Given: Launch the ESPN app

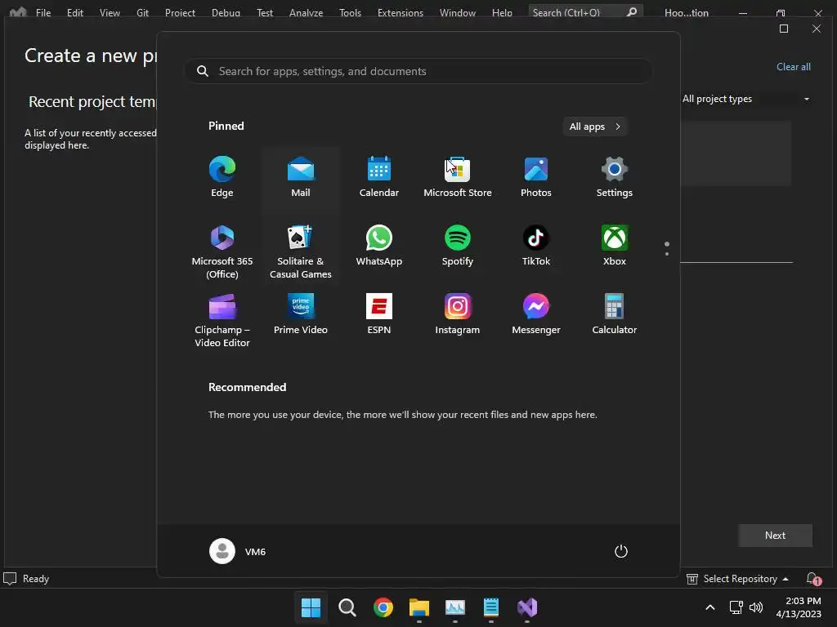Looking at the screenshot, I should (x=379, y=314).
